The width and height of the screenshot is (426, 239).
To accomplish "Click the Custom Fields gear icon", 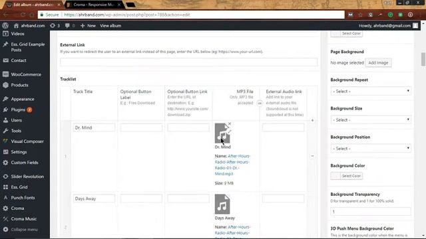I will coord(5,163).
